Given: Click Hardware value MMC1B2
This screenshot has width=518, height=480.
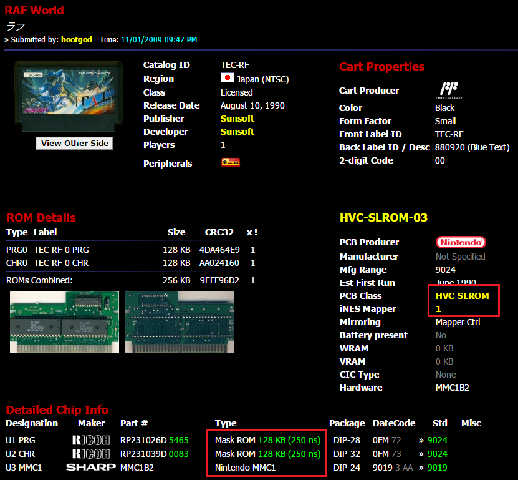Looking at the screenshot, I should coord(453,388).
